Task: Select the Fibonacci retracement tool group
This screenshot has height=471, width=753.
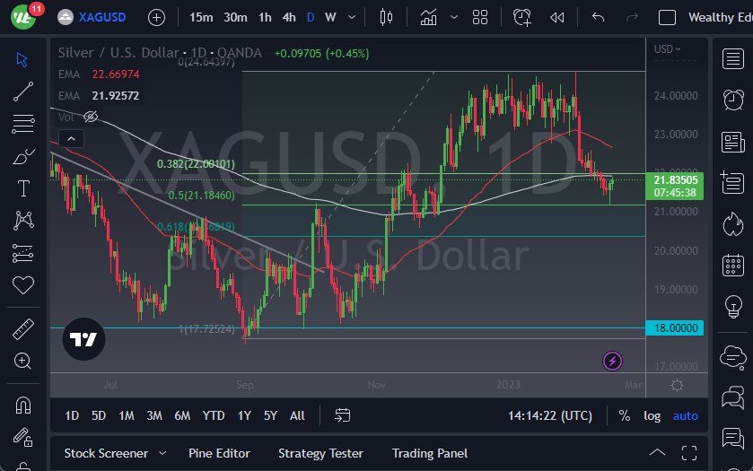Action: point(22,124)
